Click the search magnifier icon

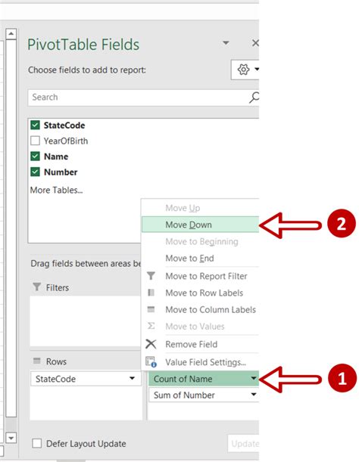[254, 98]
